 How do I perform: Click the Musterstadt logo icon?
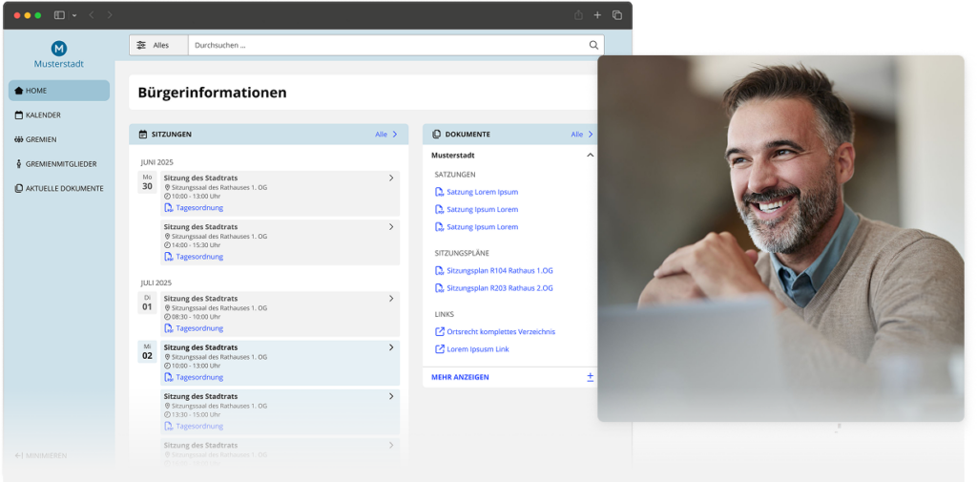pyautogui.click(x=58, y=48)
